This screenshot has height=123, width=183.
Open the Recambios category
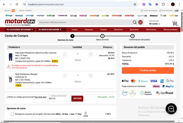[x=134, y=30]
